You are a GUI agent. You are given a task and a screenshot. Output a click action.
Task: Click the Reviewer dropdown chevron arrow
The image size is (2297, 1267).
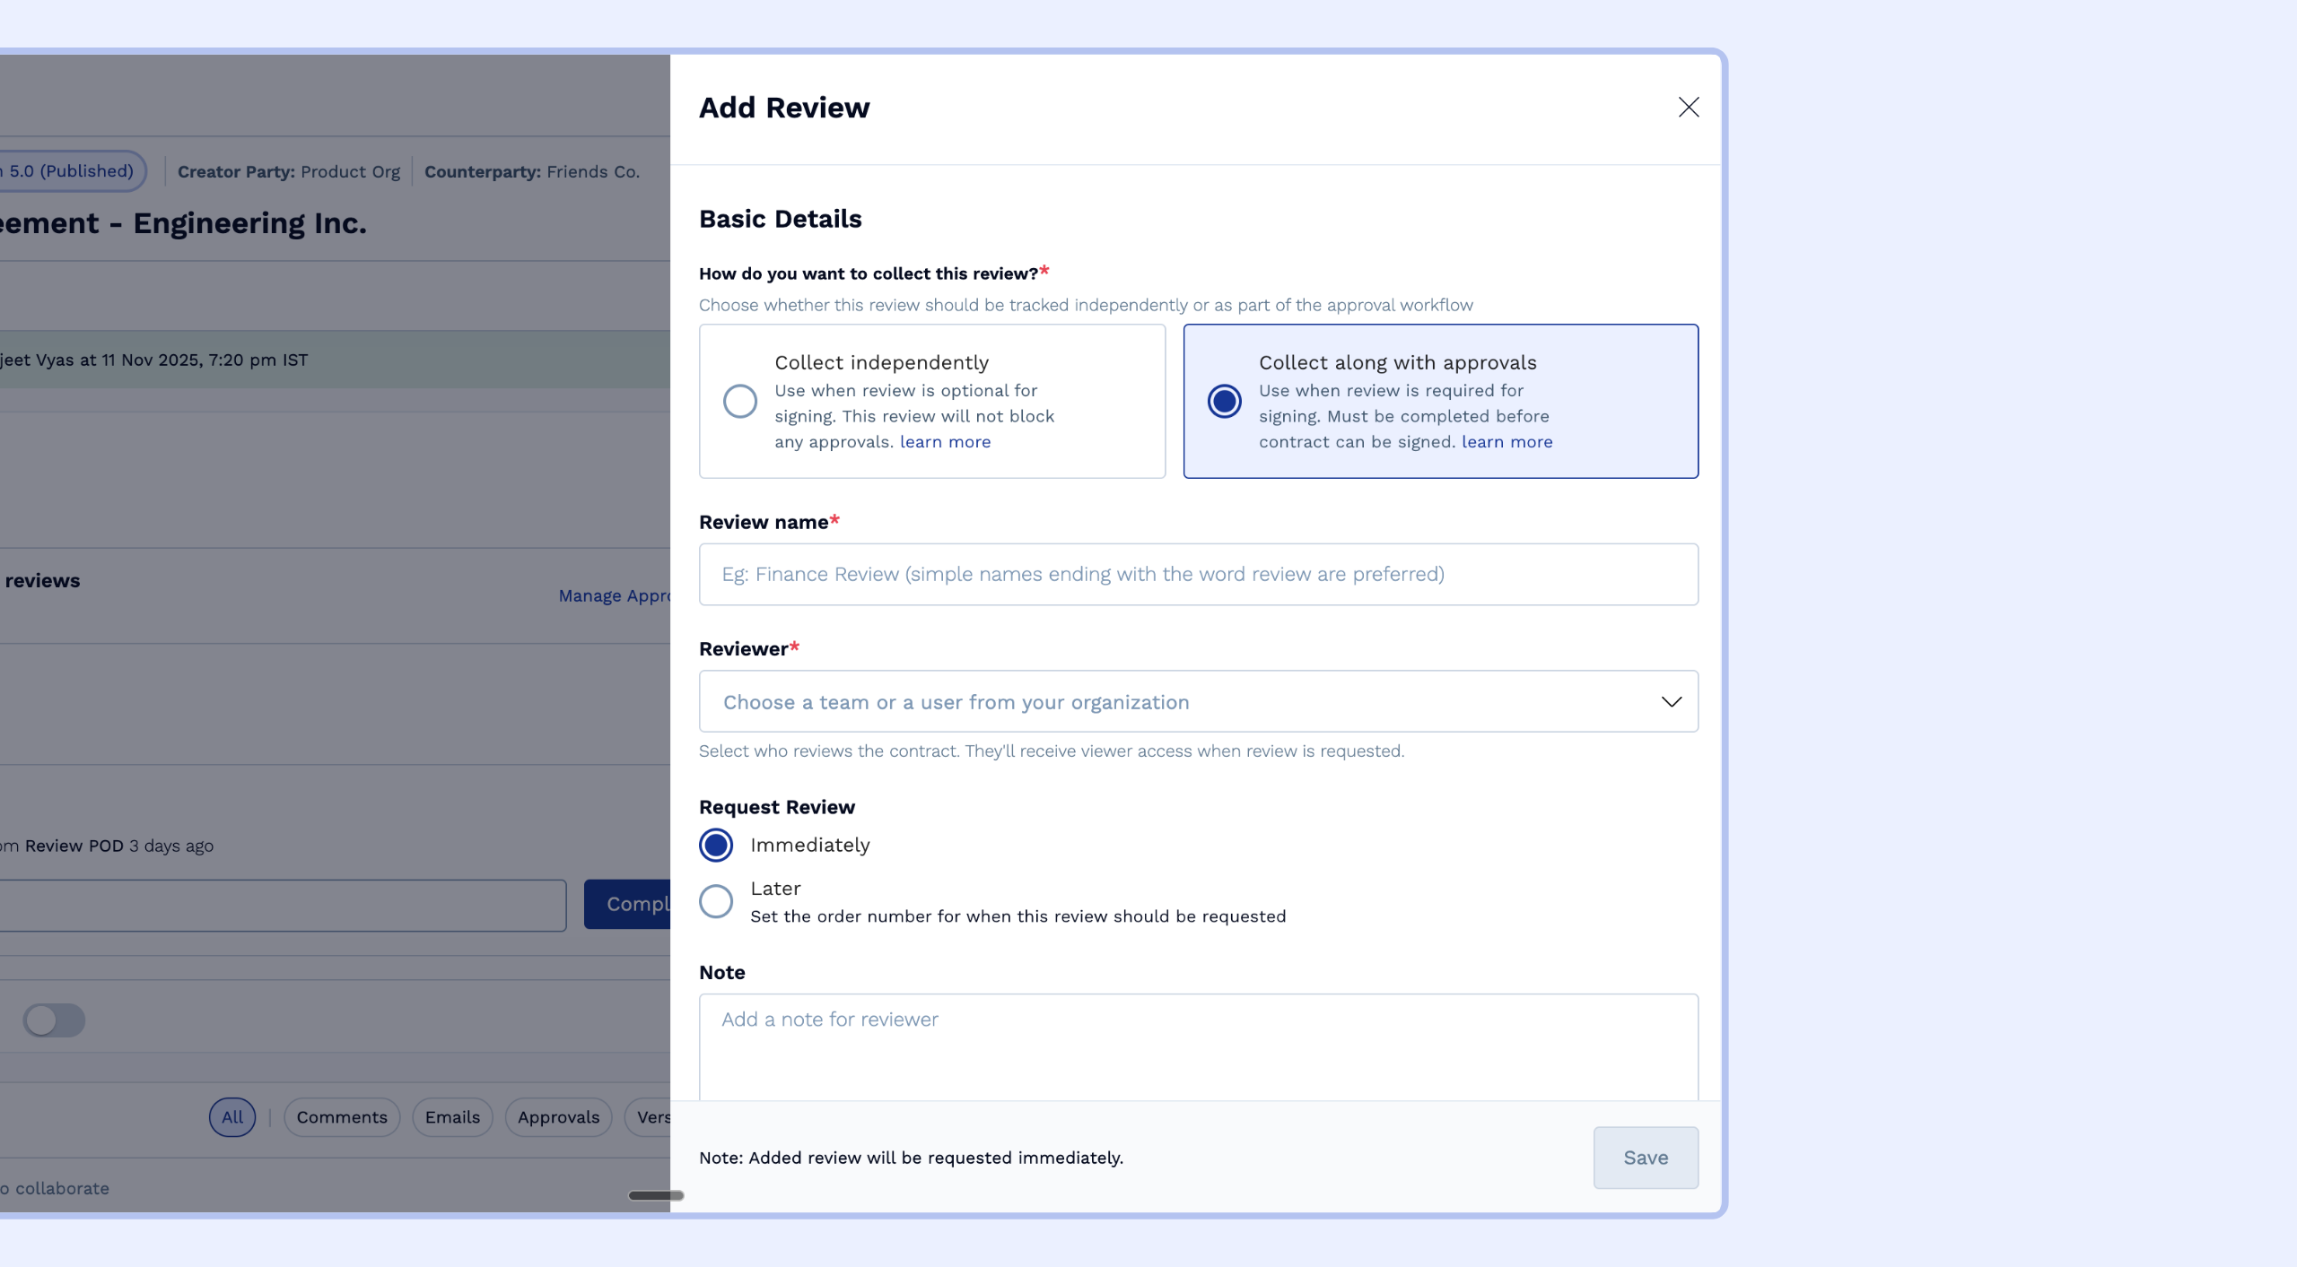pyautogui.click(x=1671, y=701)
